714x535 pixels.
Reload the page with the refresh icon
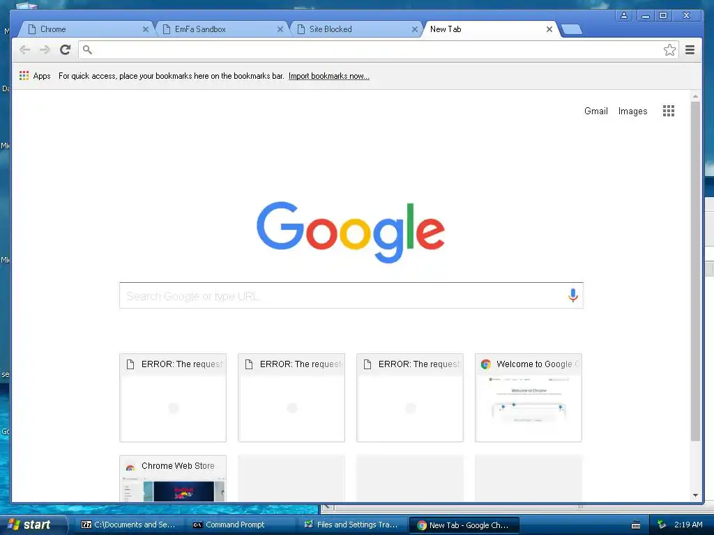tap(65, 49)
